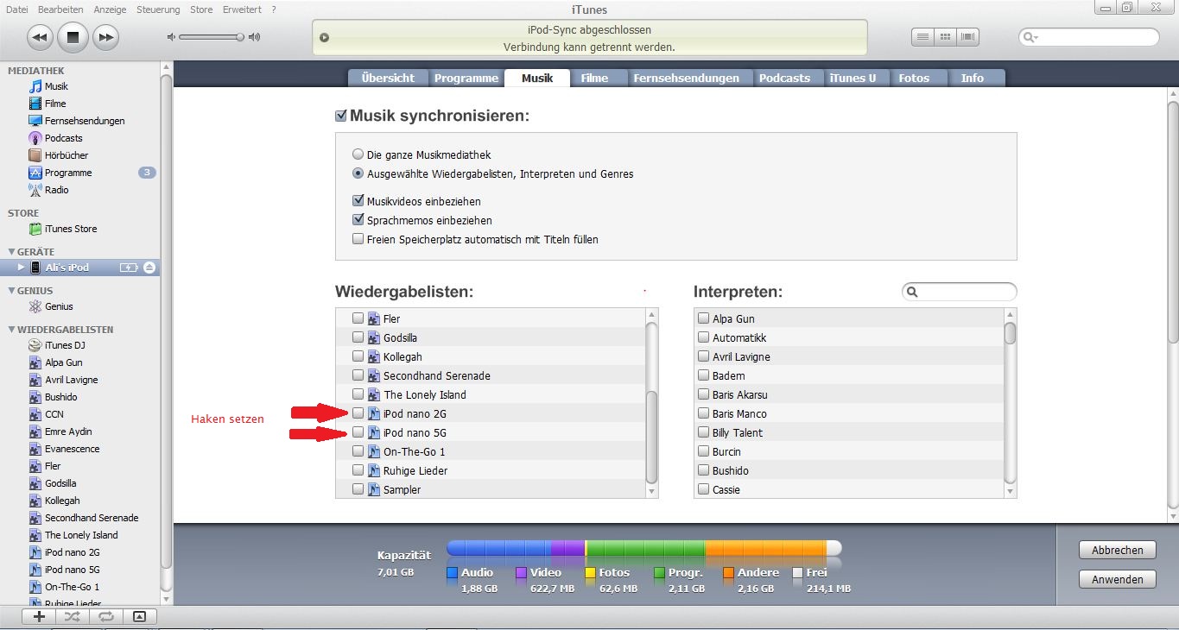
Task: Open the Erweitert menu
Action: tap(242, 9)
